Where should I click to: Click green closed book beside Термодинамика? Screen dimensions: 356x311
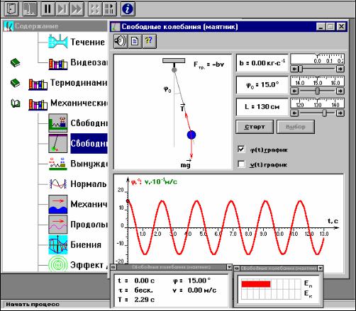[x=16, y=83]
